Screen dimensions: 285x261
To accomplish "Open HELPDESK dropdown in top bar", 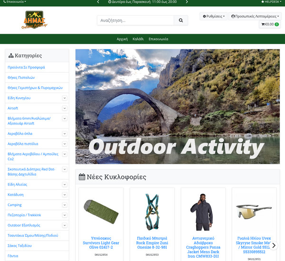I will [x=271, y=1].
